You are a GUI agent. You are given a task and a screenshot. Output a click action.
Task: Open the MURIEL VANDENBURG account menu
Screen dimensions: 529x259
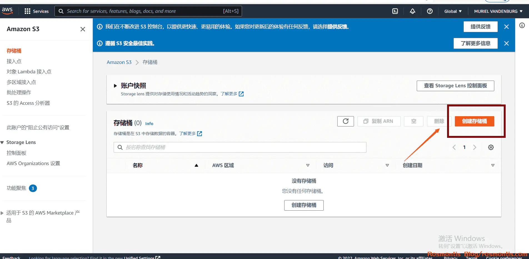(x=498, y=11)
